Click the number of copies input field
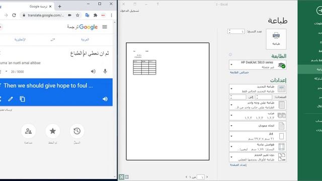 click(x=237, y=31)
